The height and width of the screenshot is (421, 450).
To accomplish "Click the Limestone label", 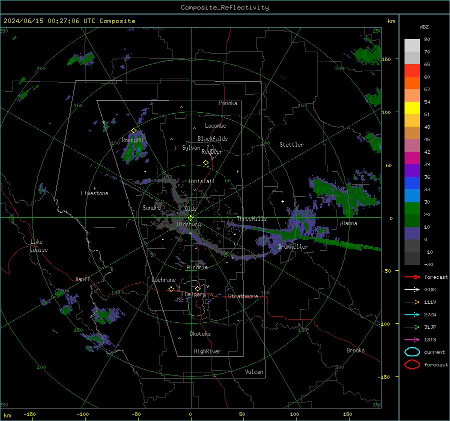I will 94,193.
